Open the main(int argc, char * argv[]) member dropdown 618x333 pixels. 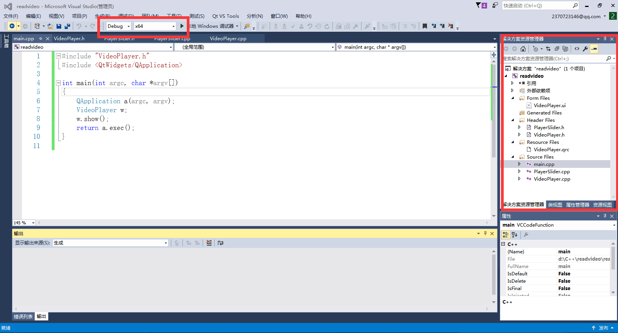[x=417, y=47]
